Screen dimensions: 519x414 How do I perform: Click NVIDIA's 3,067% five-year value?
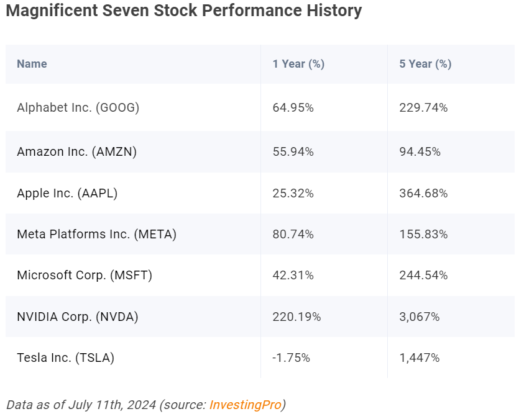click(x=420, y=317)
